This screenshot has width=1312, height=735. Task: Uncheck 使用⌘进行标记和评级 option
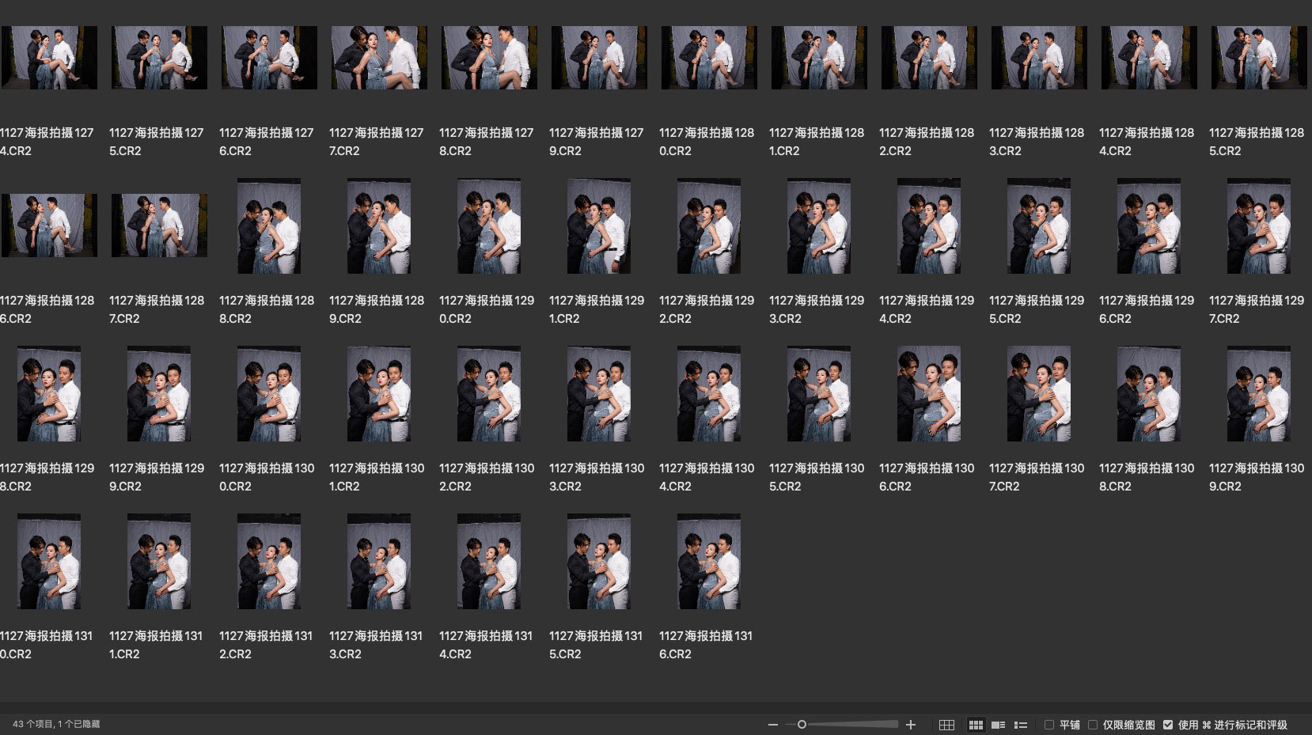pyautogui.click(x=1168, y=725)
